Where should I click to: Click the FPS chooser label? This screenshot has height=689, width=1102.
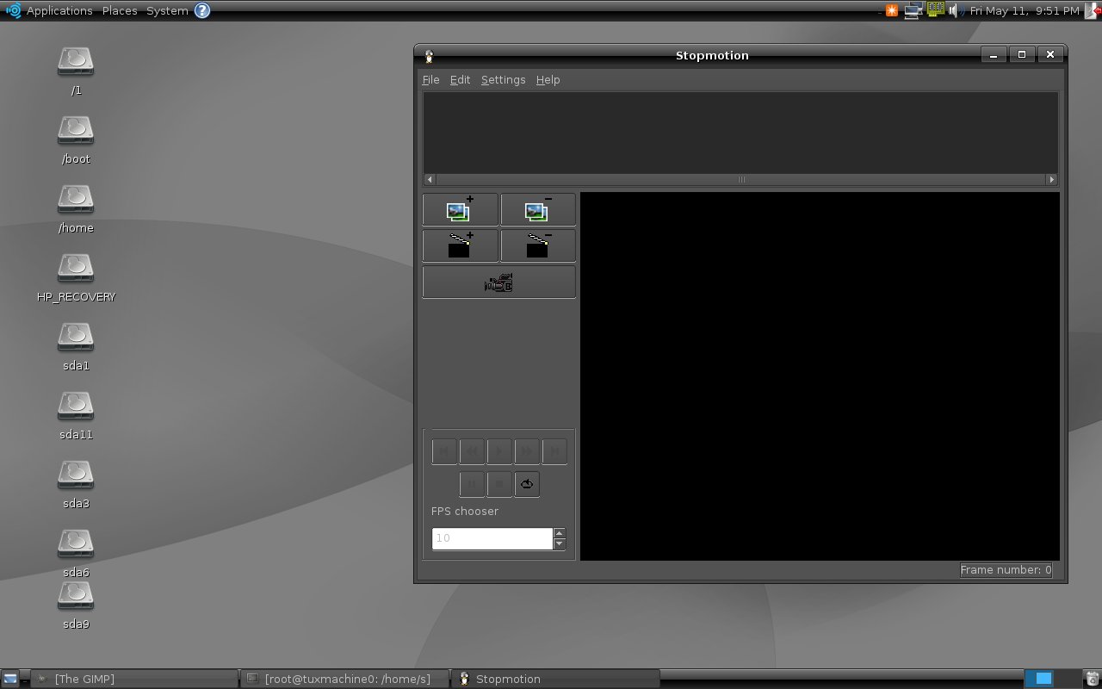coord(465,512)
